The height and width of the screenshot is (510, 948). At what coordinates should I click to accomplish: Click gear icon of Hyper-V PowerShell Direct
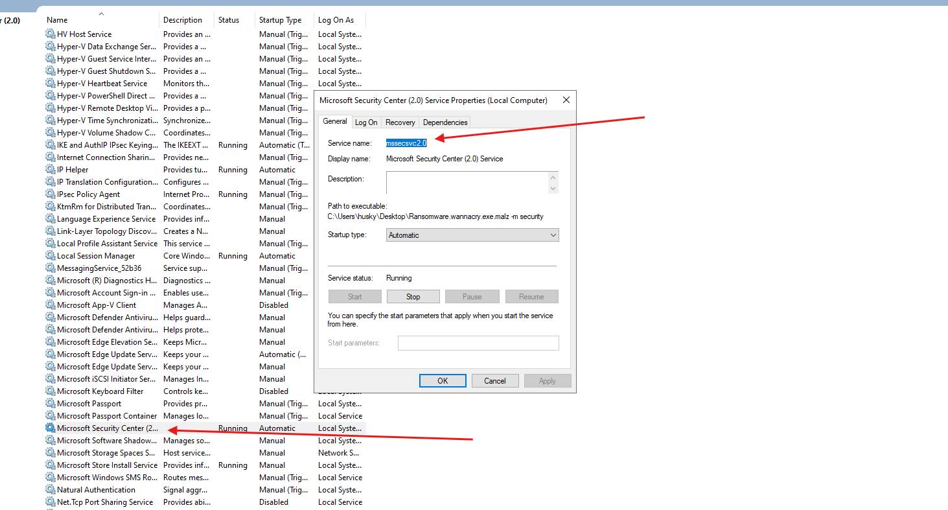click(50, 96)
